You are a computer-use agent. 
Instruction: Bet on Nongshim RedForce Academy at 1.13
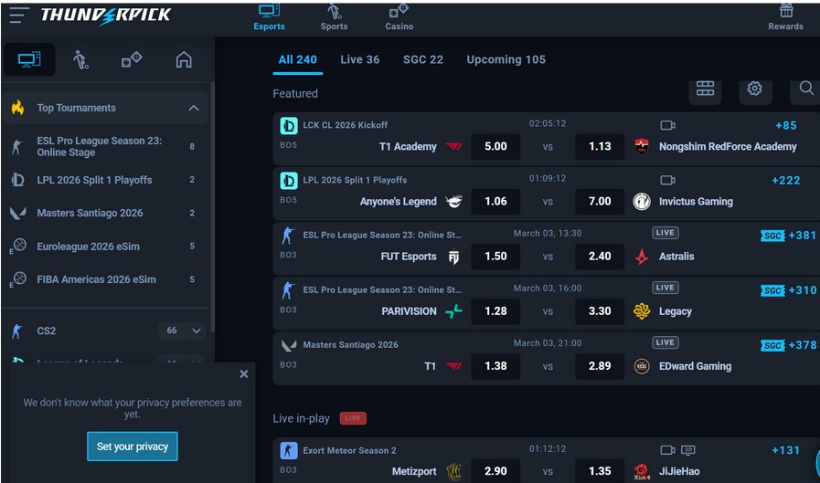[600, 147]
